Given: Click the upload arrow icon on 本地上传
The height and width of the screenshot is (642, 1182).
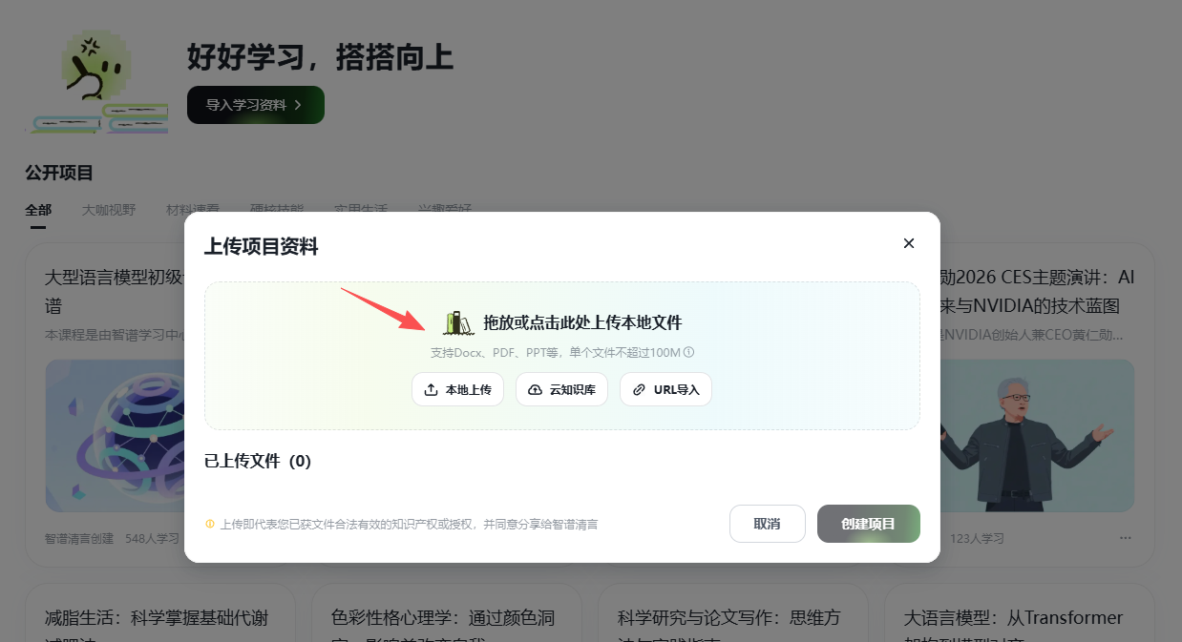Looking at the screenshot, I should [431, 389].
